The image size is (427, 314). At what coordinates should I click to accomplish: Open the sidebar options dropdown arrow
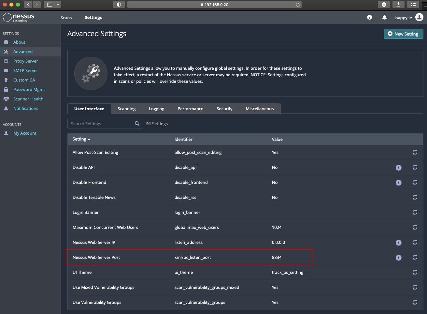(x=58, y=5)
